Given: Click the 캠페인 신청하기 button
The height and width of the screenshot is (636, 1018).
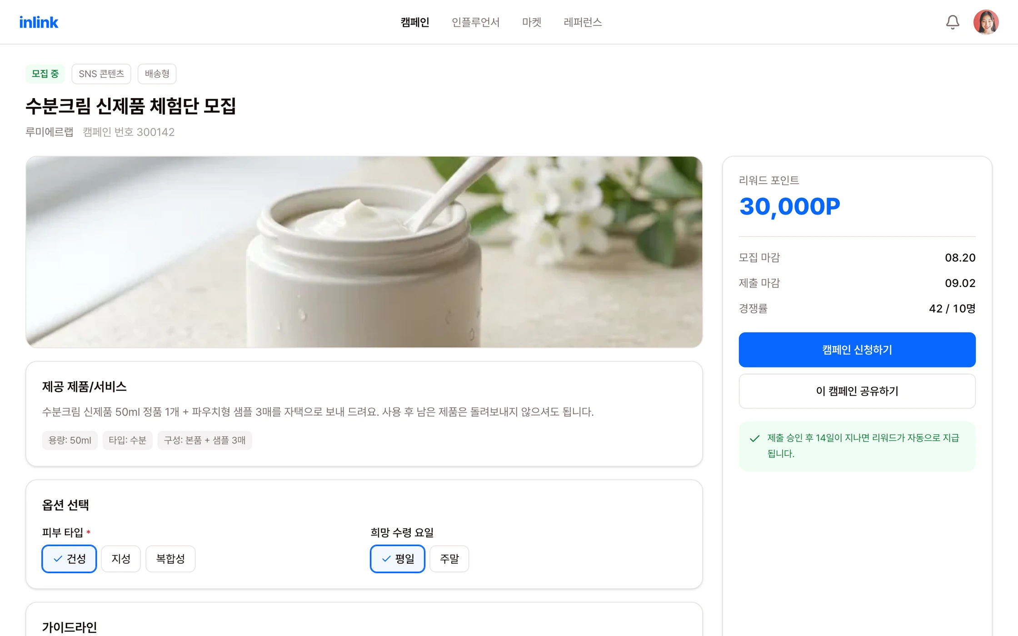Looking at the screenshot, I should tap(857, 350).
